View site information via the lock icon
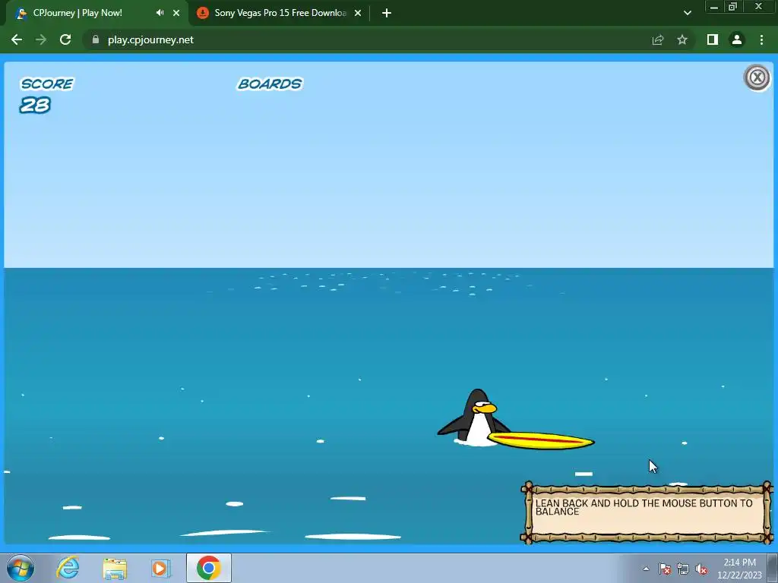The width and height of the screenshot is (778, 583). [96, 39]
